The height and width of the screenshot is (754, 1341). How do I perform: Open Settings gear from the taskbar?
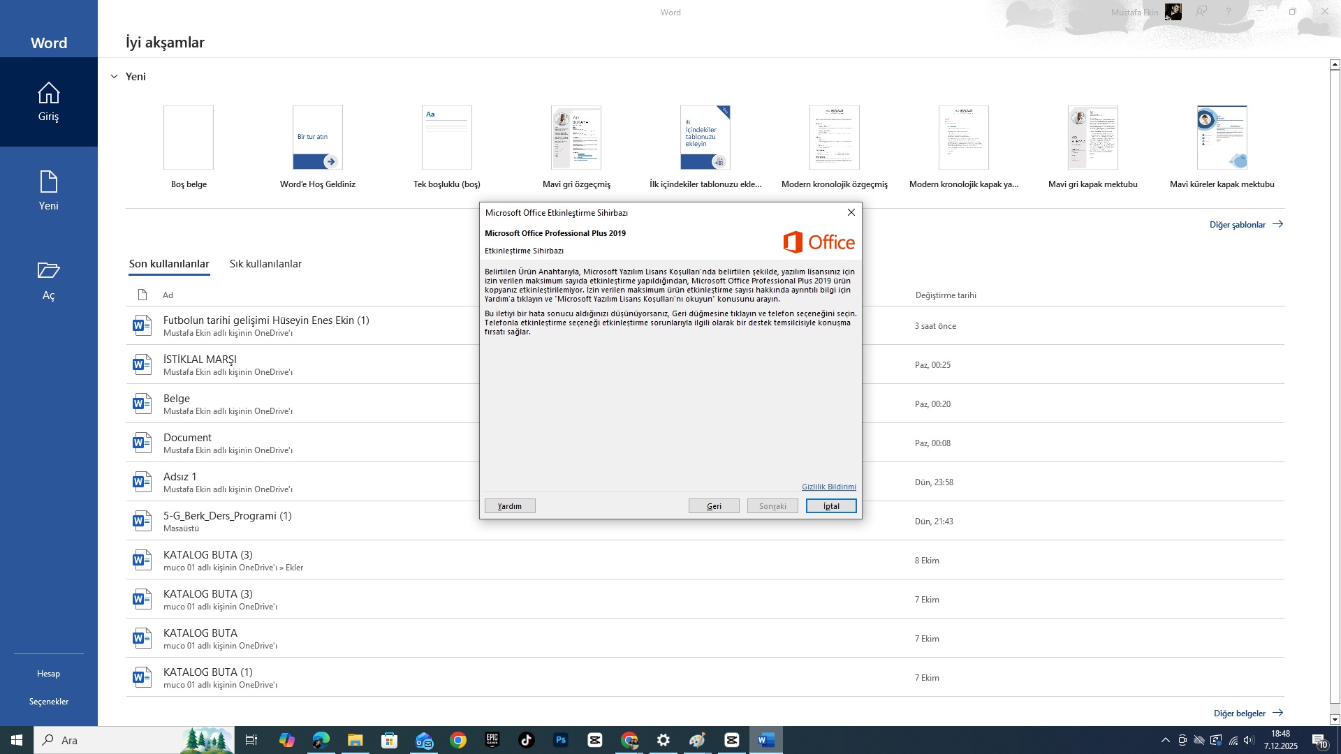pyautogui.click(x=664, y=740)
